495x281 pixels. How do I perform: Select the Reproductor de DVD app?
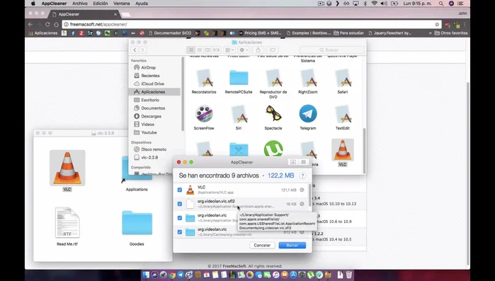coord(273,78)
